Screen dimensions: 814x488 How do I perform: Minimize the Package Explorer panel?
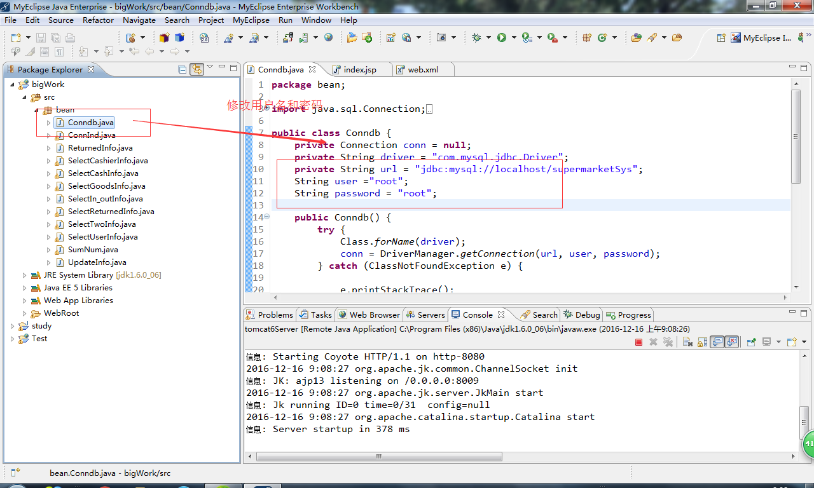(222, 67)
